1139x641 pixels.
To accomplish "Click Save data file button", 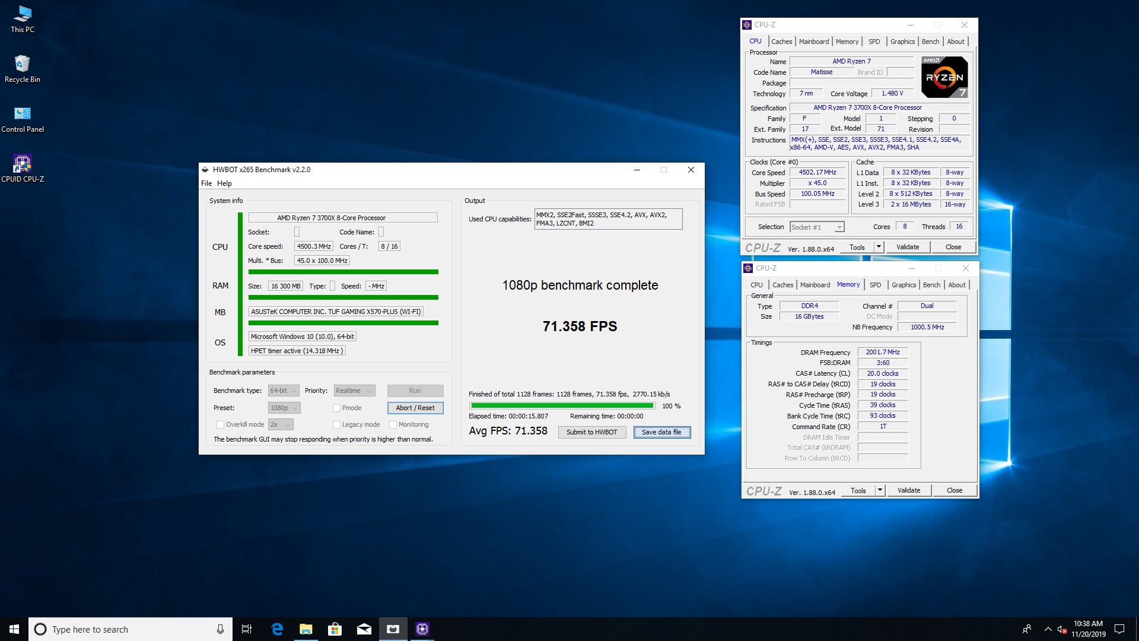I will [x=661, y=432].
